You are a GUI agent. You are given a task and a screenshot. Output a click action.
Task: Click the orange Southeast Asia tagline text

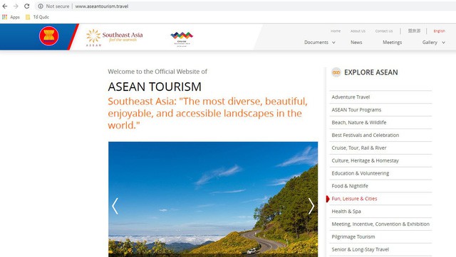[207, 114]
